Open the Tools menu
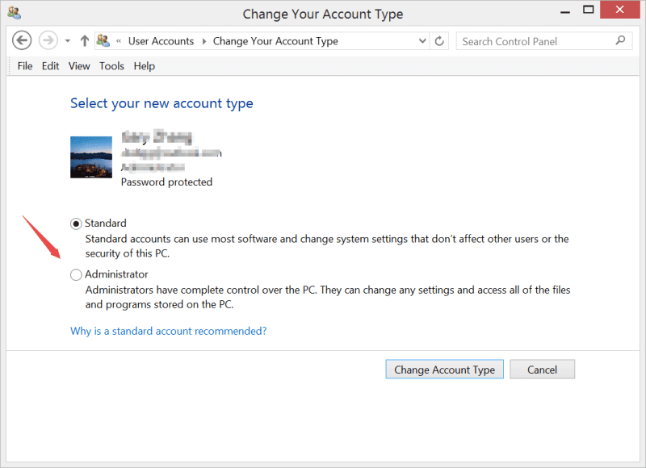Viewport: 646px width, 468px height. (x=111, y=66)
